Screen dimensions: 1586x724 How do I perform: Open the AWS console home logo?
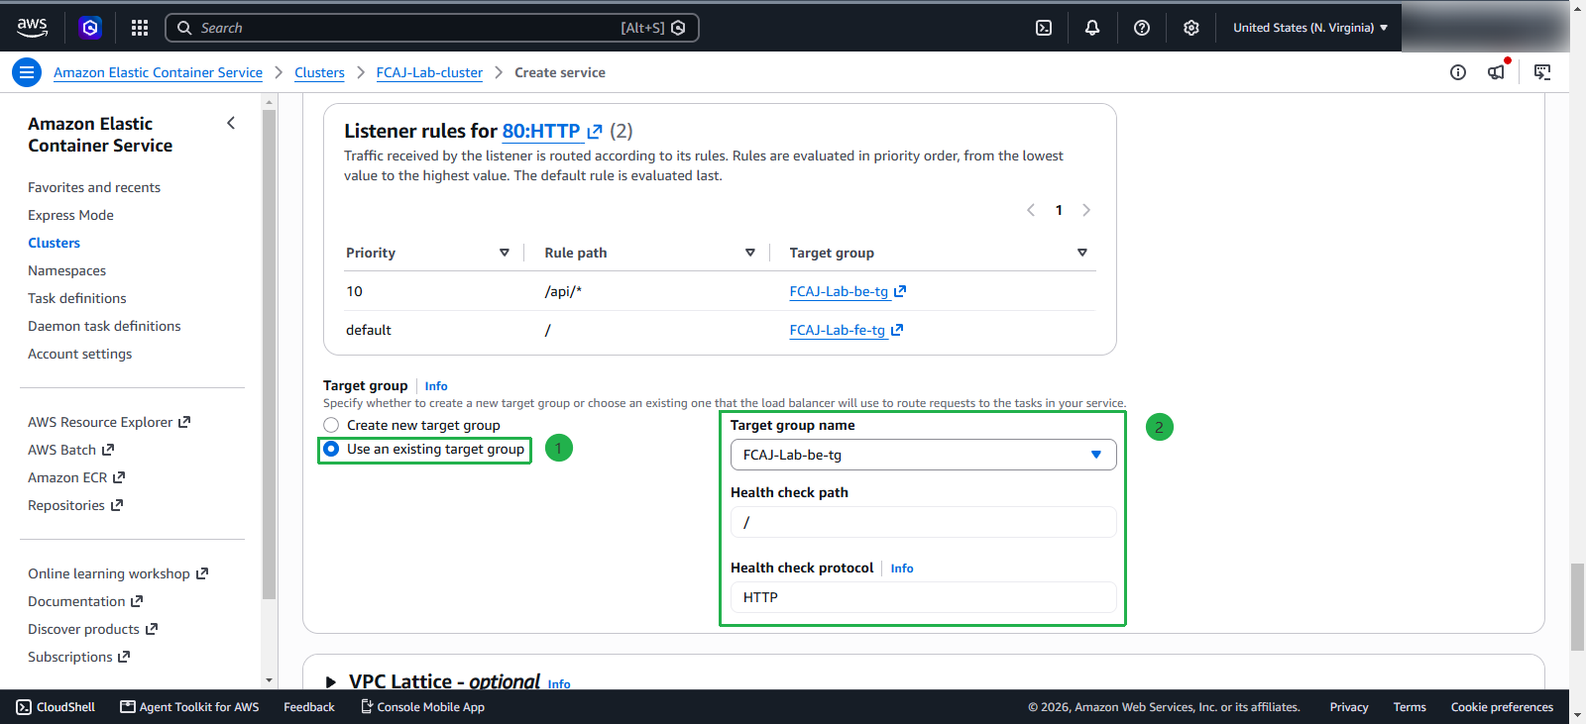[x=32, y=28]
